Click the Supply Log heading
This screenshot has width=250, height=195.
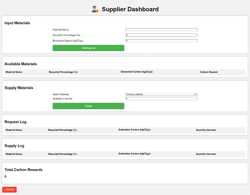tap(14, 146)
